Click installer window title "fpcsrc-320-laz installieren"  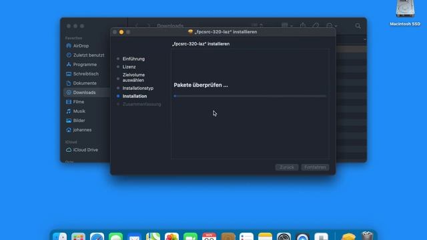pos(226,32)
